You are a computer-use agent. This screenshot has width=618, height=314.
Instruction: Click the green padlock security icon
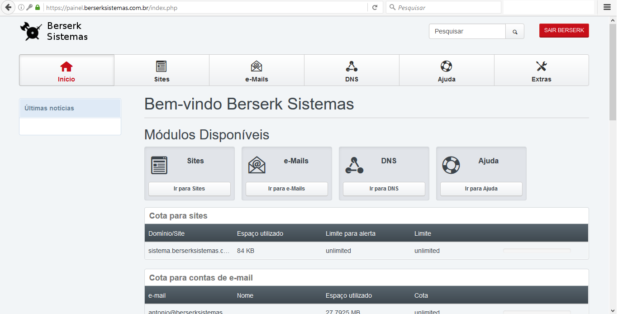tap(37, 7)
